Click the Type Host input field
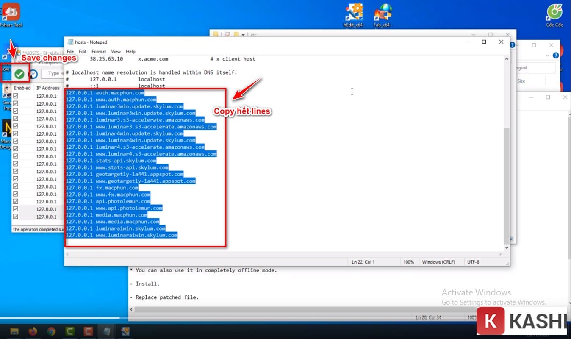The width and height of the screenshot is (571, 339). (x=53, y=73)
